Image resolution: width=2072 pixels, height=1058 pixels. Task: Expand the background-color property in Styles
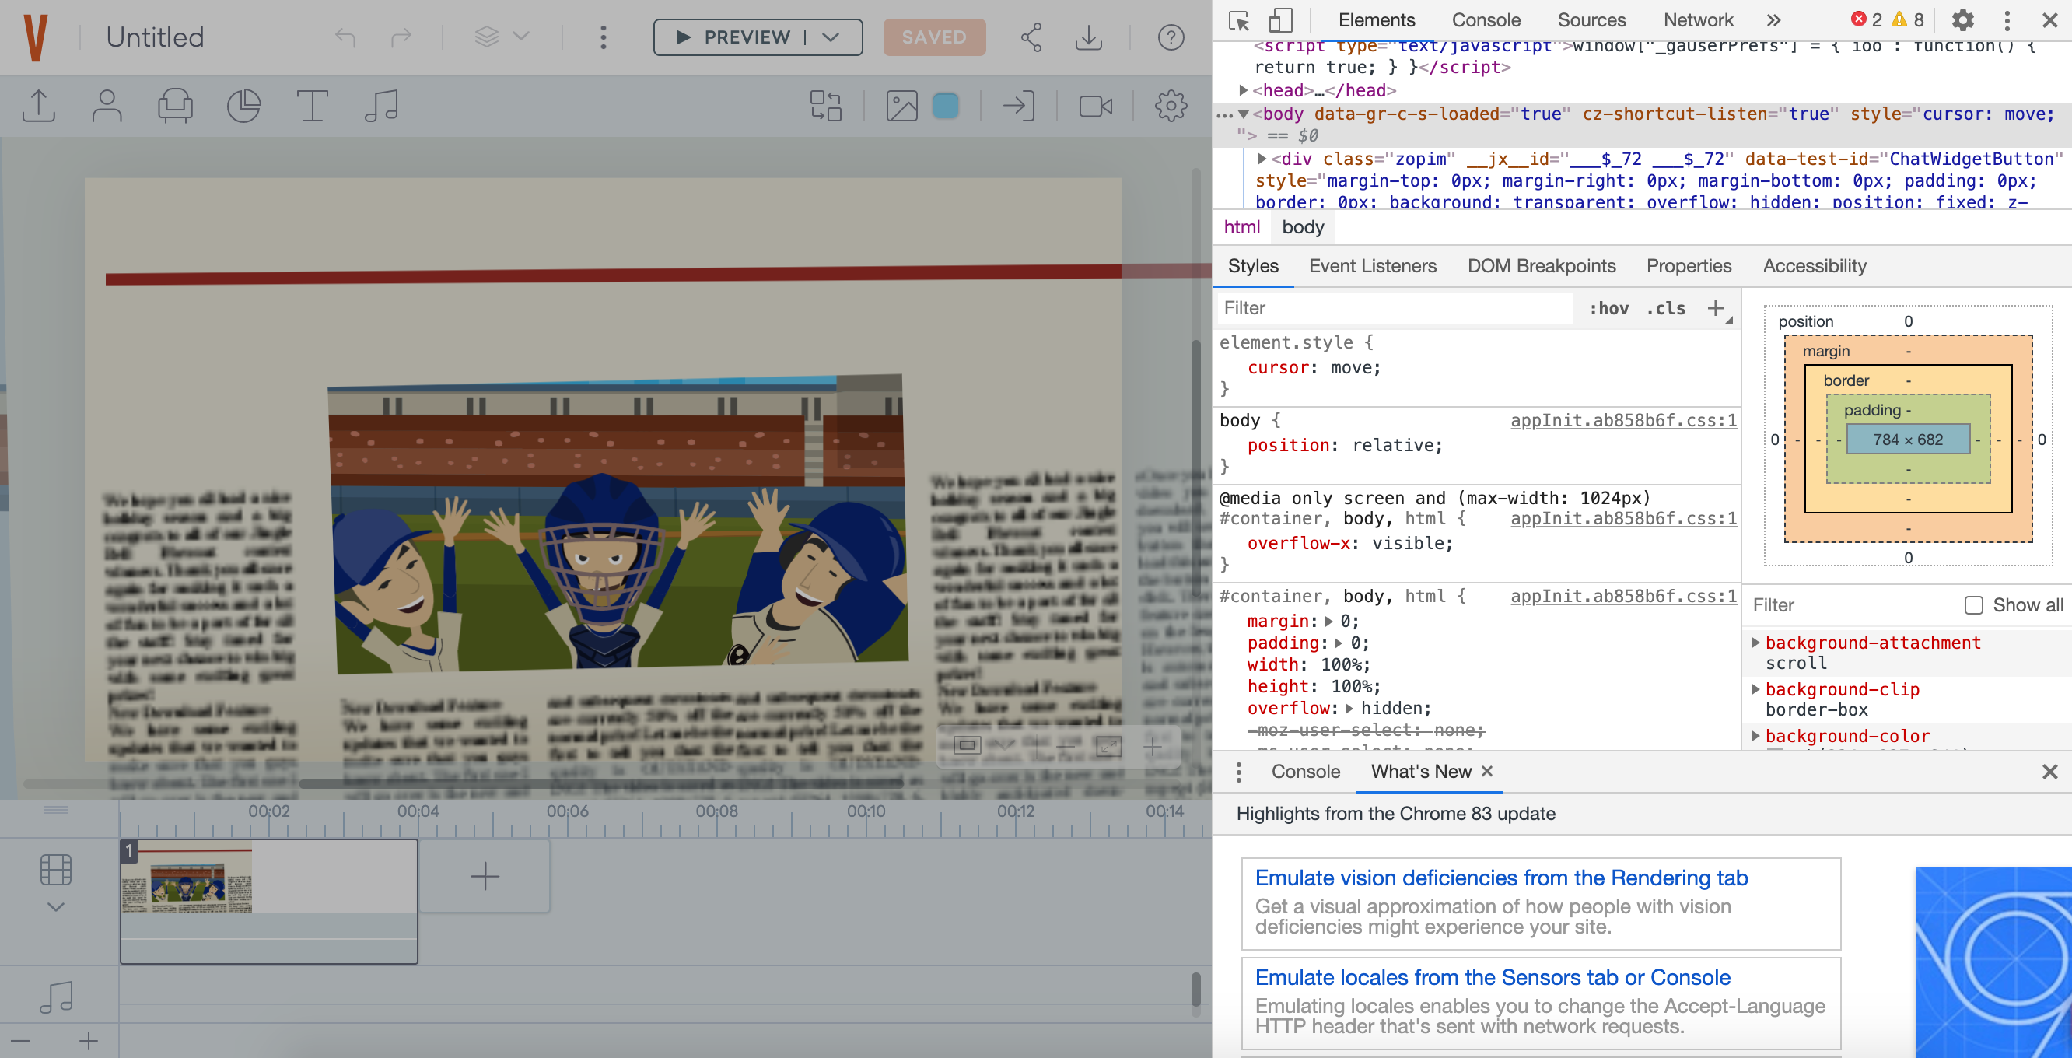pyautogui.click(x=1756, y=735)
